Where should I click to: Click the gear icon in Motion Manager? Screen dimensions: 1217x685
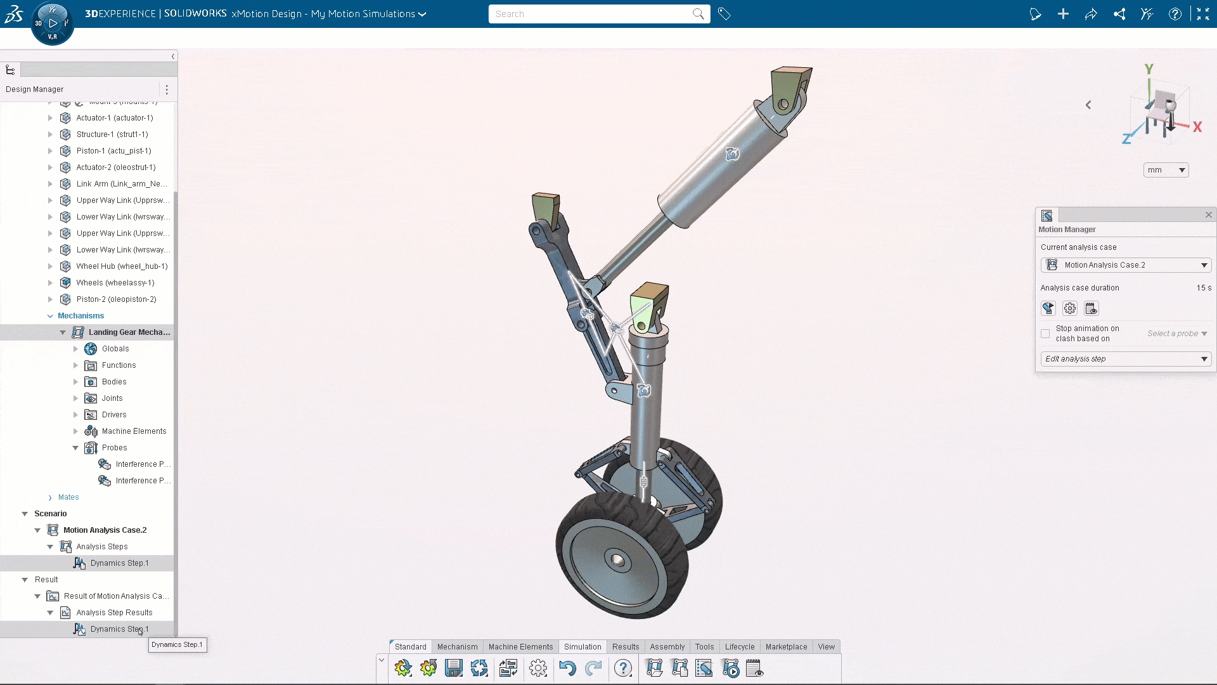point(1070,308)
